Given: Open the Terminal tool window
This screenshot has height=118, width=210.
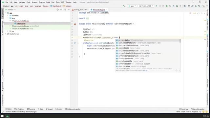Looking at the screenshot, I should click(x=31, y=109).
